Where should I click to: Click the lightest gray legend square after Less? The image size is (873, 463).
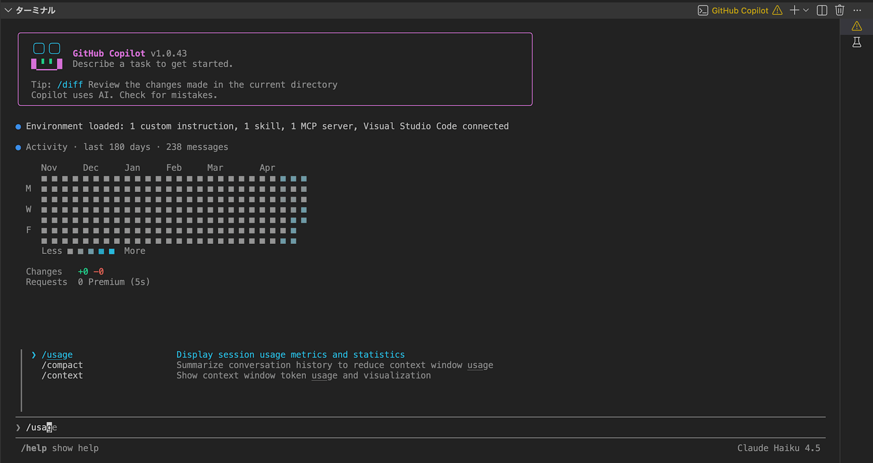pos(70,251)
